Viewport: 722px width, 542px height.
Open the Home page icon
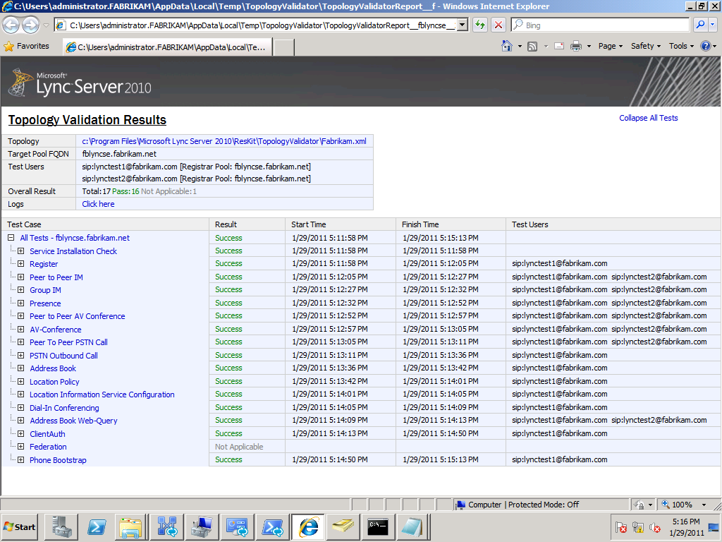507,46
